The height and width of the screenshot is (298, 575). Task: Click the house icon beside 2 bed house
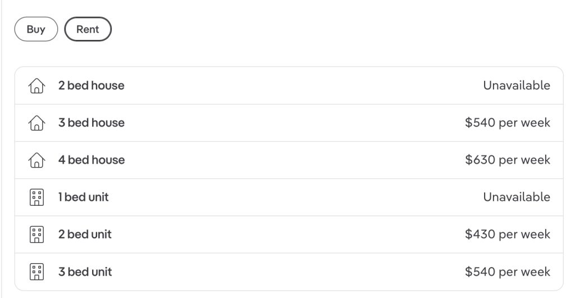pos(36,86)
